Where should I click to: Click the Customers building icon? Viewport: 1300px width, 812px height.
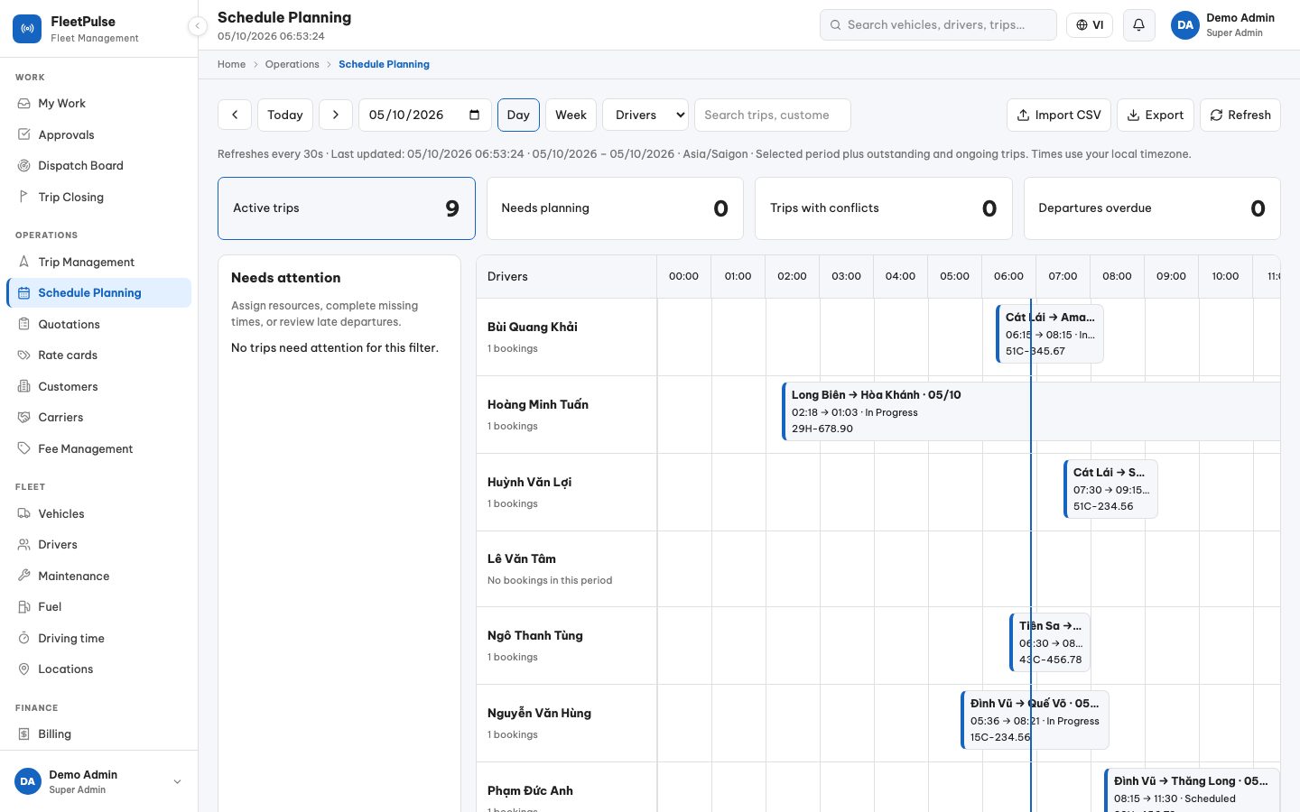(24, 386)
